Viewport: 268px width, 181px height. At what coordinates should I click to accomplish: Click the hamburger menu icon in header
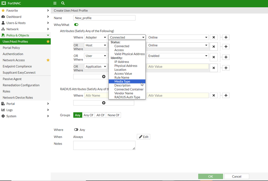click(x=55, y=3)
